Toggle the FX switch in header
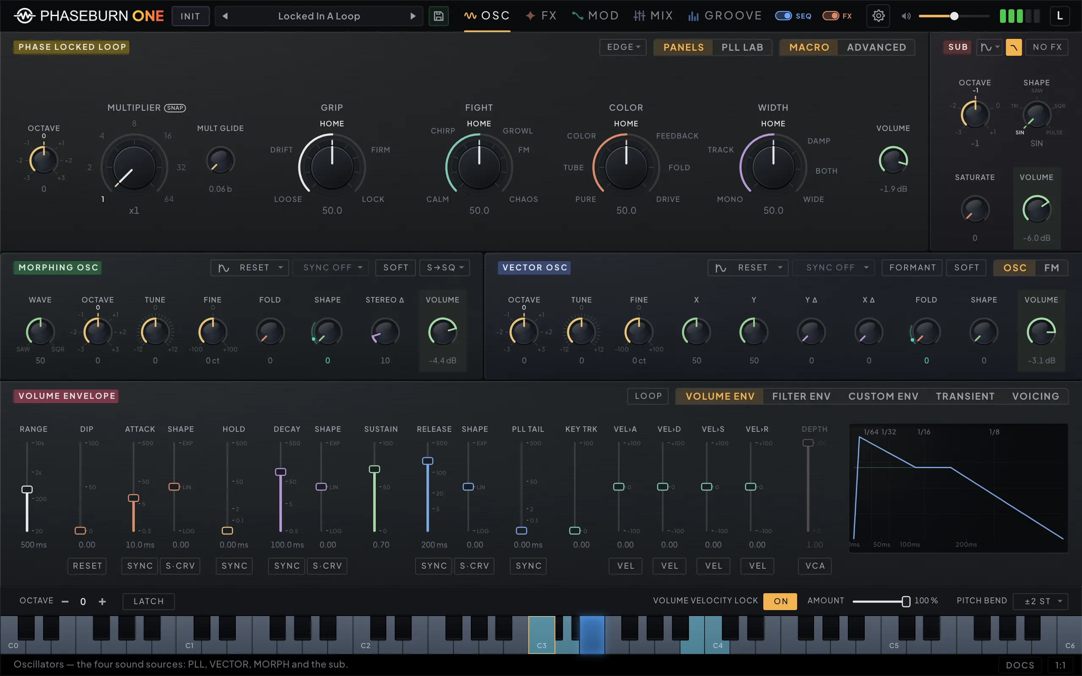Image resolution: width=1082 pixels, height=676 pixels. [831, 16]
